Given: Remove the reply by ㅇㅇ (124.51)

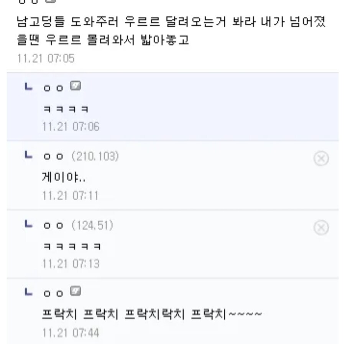Looking at the screenshot, I should [321, 228].
